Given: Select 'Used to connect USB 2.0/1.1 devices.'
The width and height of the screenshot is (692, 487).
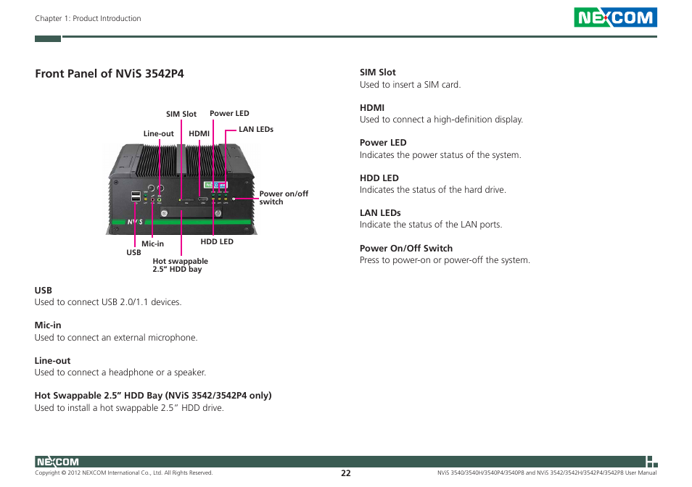Looking at the screenshot, I should click(108, 302).
